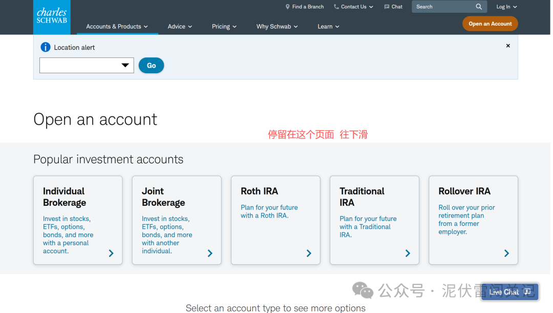The width and height of the screenshot is (553, 313).
Task: Click the Charles Schwab logo
Action: click(52, 17)
